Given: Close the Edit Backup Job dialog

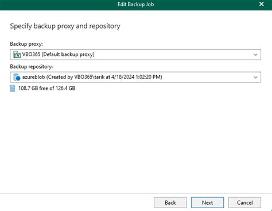Looking at the screenshot, I should coord(261,4).
